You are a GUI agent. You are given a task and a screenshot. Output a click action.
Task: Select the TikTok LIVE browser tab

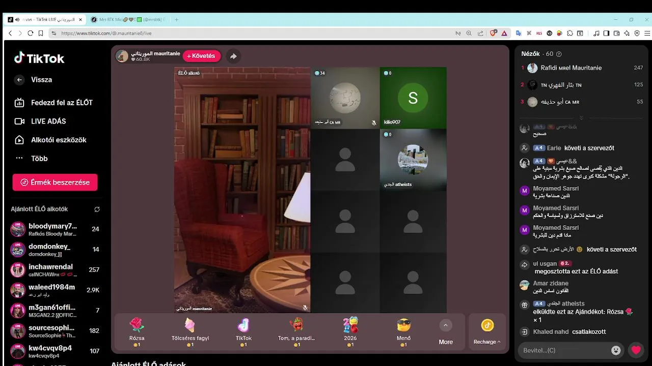[x=45, y=20]
